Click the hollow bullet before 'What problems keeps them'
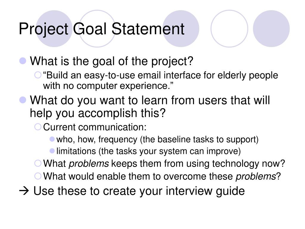This screenshot has height=229, width=305. pos(38,163)
